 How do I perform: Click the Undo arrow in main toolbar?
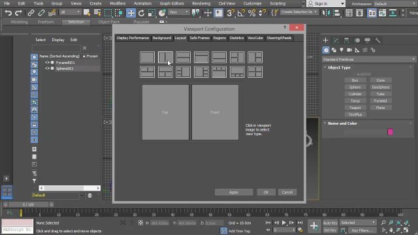8,13
